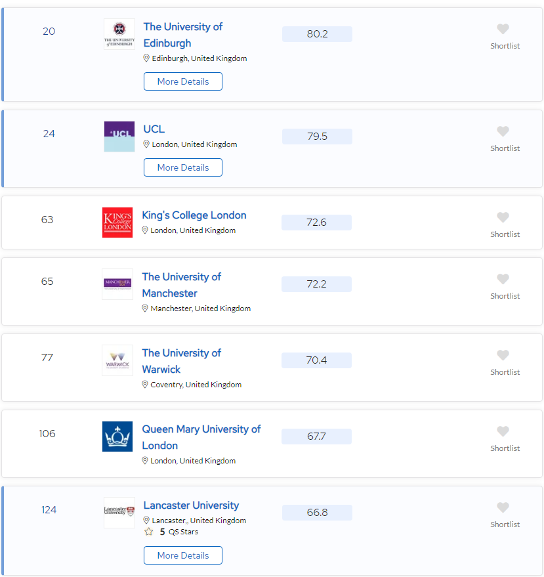
Task: Click the Lancaster University heart icon
Action: tap(503, 508)
